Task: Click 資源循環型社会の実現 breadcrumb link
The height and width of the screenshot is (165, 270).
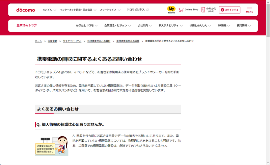Action: coord(128,41)
